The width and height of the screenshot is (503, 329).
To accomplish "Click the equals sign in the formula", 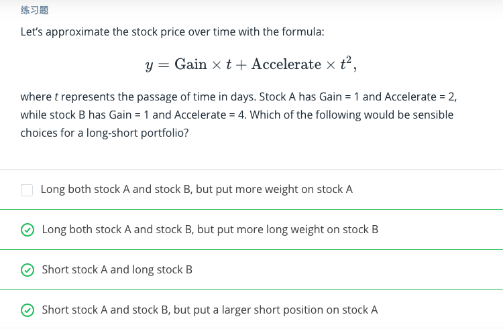I will pyautogui.click(x=163, y=65).
